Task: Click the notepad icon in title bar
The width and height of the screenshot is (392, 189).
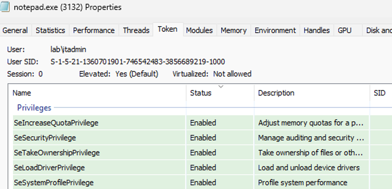Action: tap(4, 6)
